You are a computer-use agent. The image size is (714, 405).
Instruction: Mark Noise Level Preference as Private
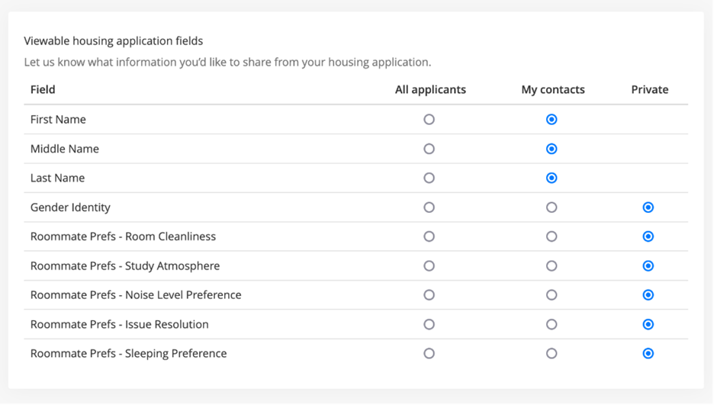coord(648,295)
